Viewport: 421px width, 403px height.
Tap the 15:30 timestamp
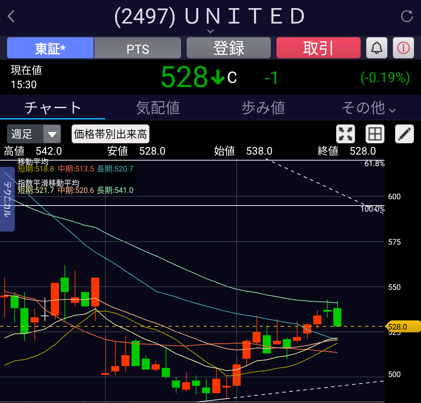24,85
